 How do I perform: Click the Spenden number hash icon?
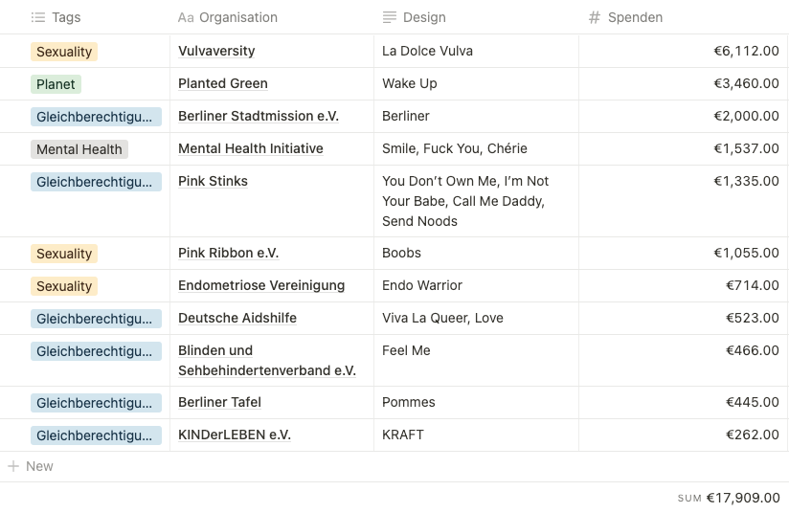point(595,17)
